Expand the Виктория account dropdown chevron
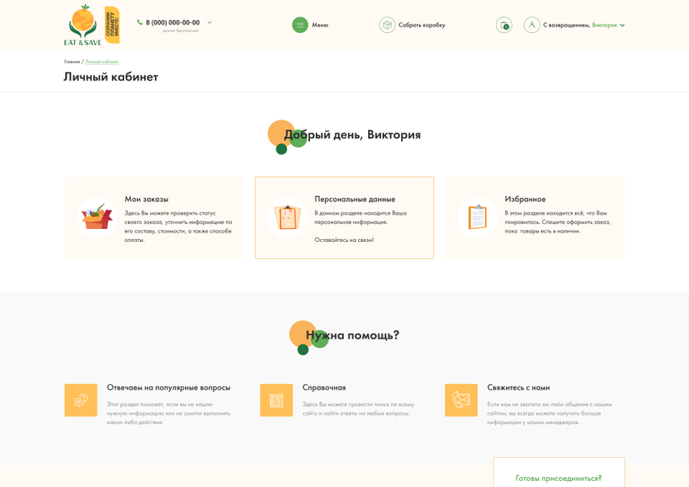 click(x=622, y=25)
